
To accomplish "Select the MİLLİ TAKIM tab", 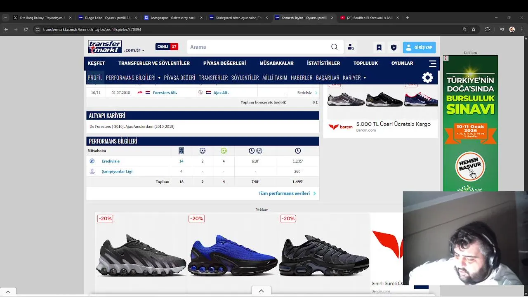I will [275, 78].
